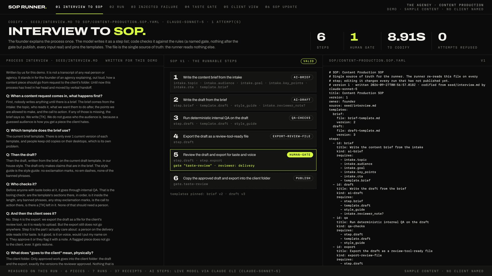Viewport: 492px width, 276px height.
Task: Click 'THE AGENCY · CONTENT PRODUCTION' header text
Action: [445, 5]
